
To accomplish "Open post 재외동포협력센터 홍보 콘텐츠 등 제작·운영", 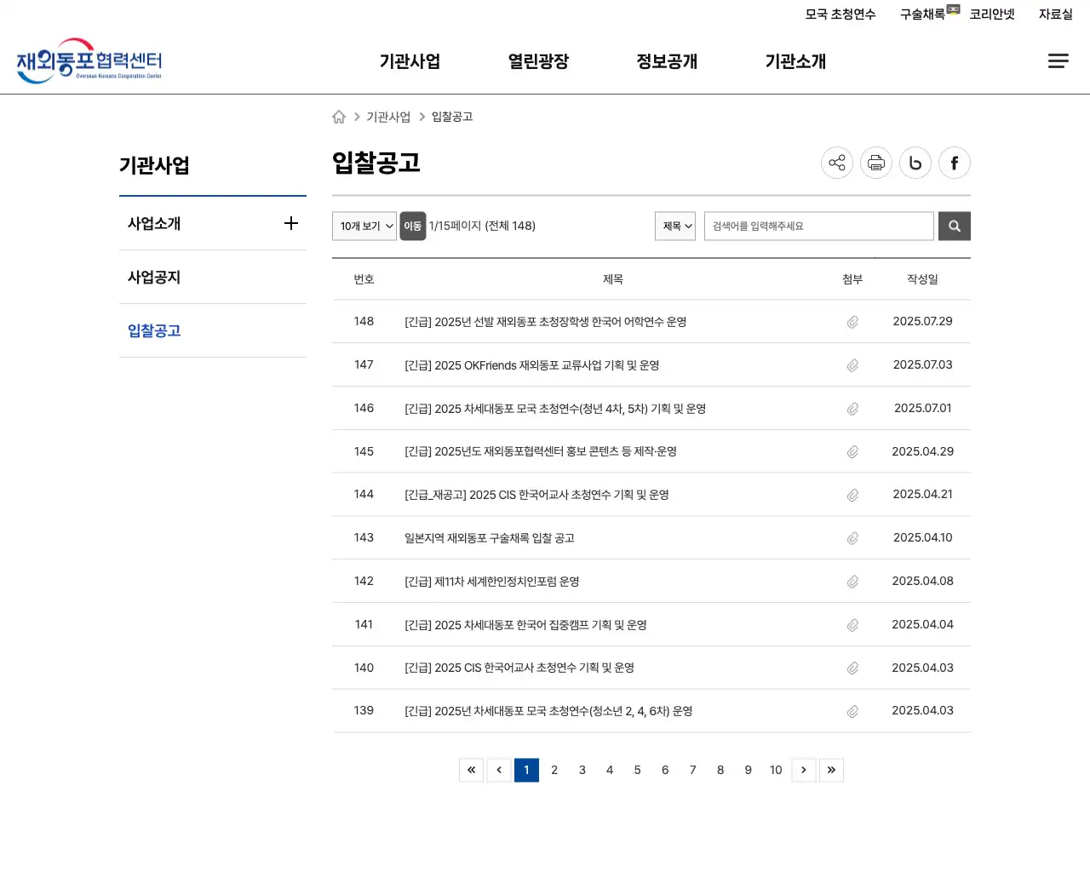I will click(x=541, y=451).
